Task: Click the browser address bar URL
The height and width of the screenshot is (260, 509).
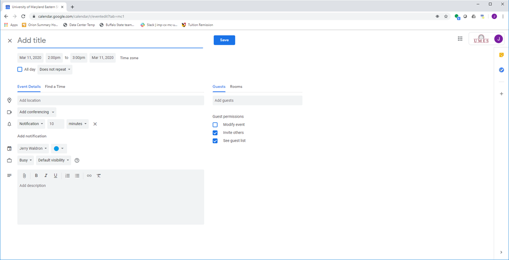Action: [x=82, y=16]
